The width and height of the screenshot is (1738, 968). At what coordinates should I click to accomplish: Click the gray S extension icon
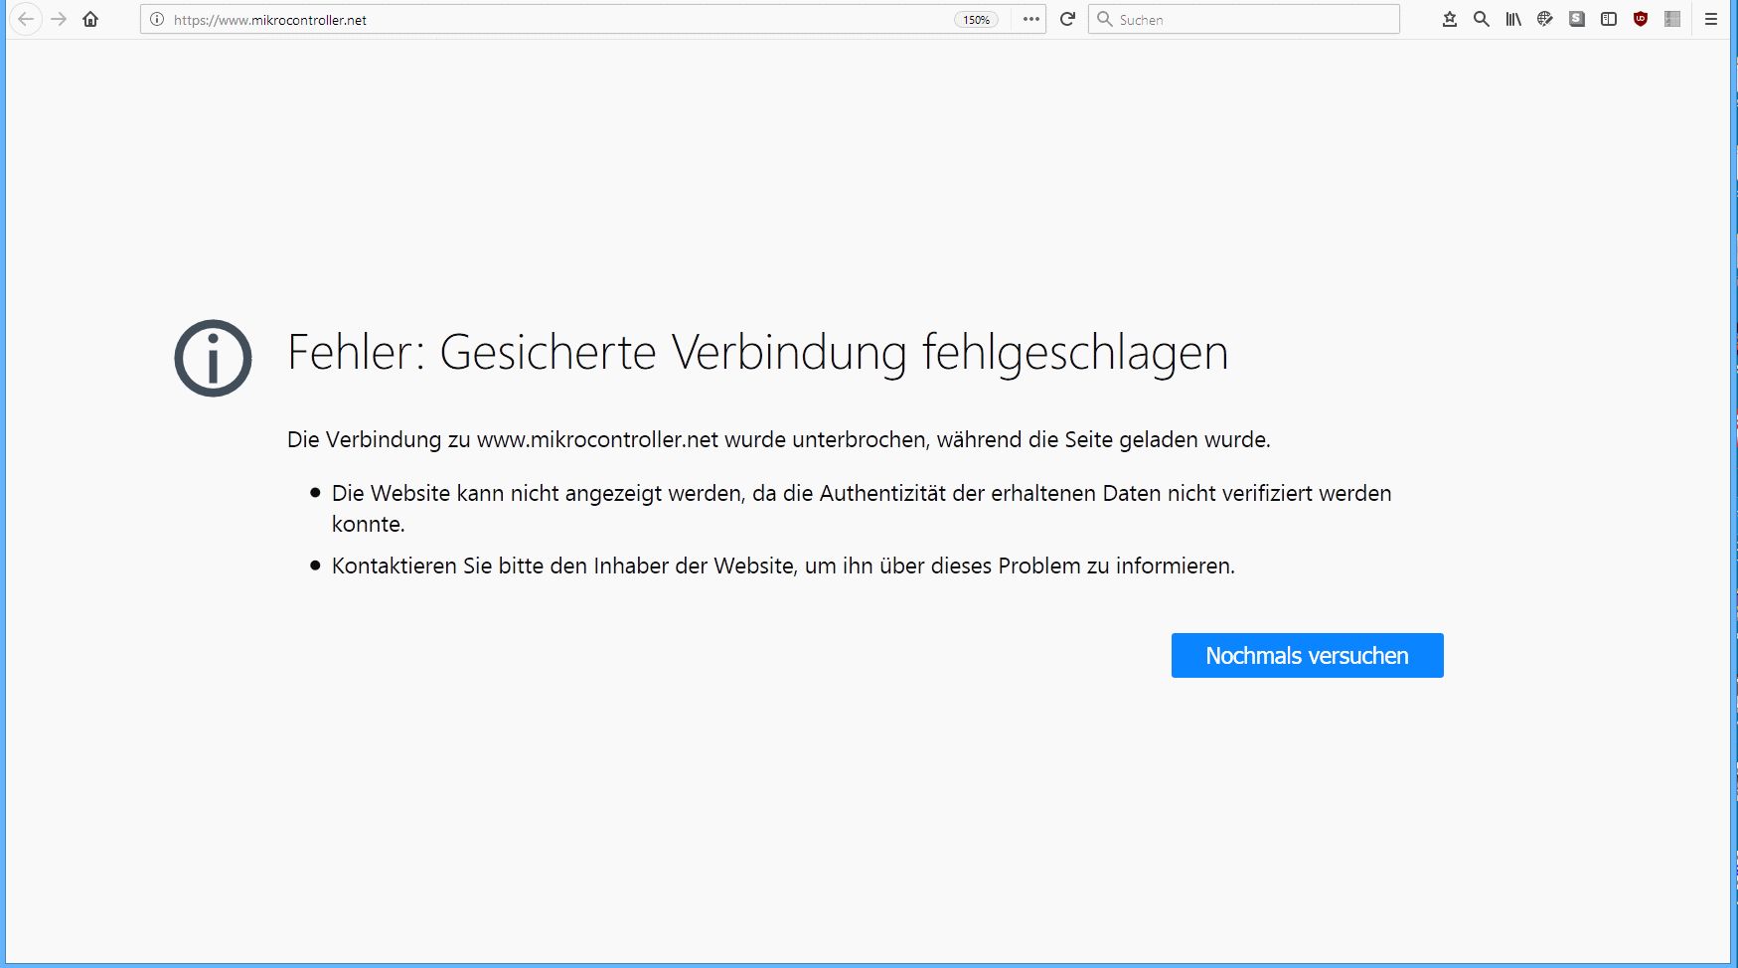pyautogui.click(x=1577, y=20)
